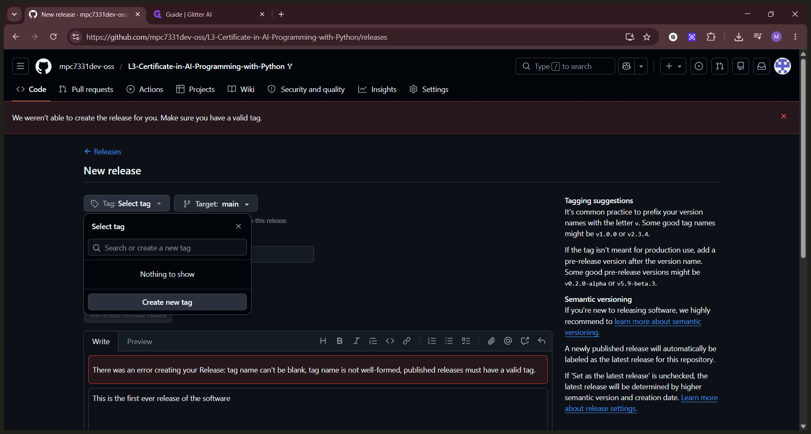
Task: Switch to the Write tab in editor
Action: [x=101, y=341]
